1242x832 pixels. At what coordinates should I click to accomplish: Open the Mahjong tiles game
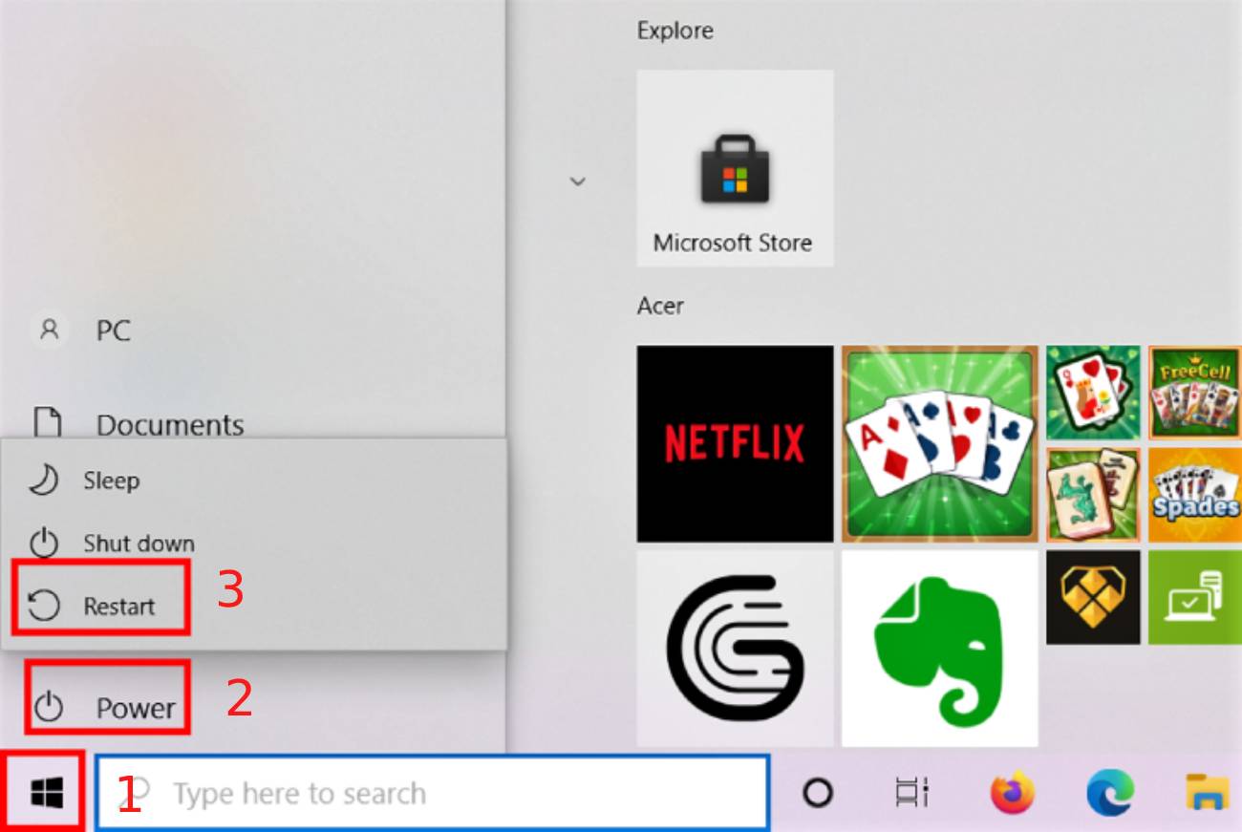point(1093,495)
